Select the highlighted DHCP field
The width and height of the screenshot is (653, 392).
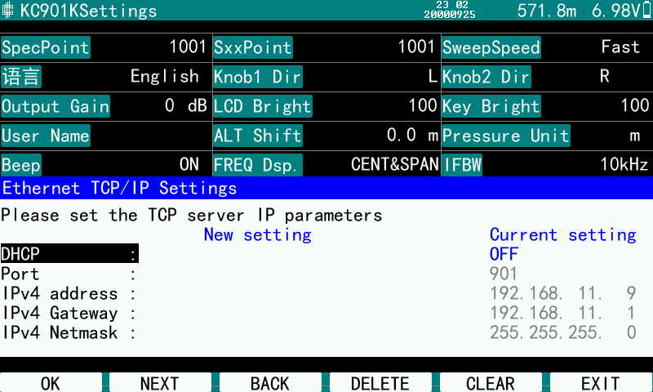[69, 254]
